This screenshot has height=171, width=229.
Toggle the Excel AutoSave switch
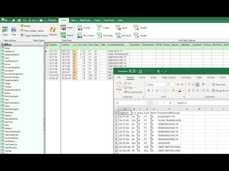tap(132, 71)
